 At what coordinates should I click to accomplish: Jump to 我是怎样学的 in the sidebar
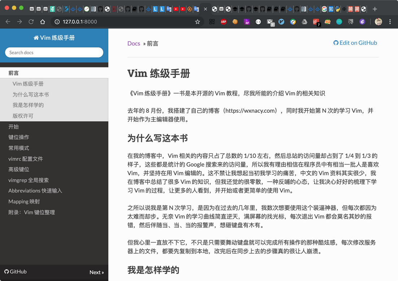[28, 105]
